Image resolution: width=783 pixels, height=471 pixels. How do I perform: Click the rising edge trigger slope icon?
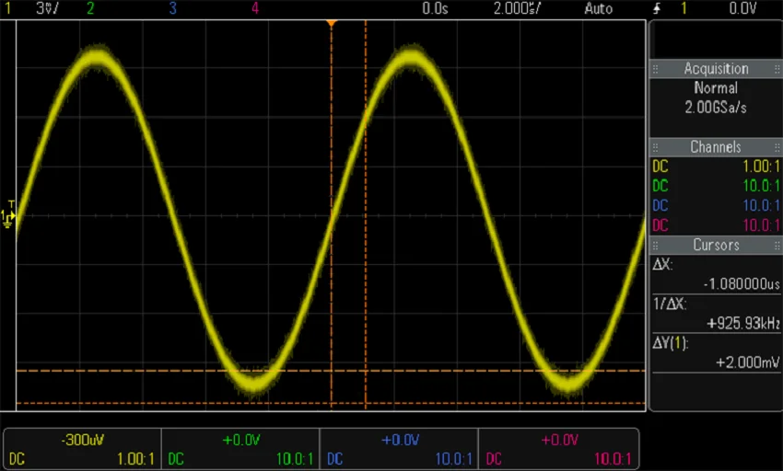(x=657, y=8)
